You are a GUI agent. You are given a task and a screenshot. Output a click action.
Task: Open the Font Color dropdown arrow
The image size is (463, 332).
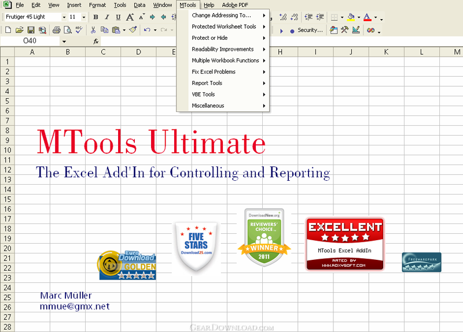pos(376,17)
